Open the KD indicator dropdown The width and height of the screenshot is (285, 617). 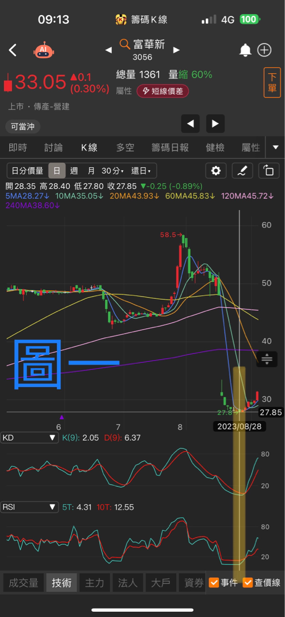(30, 438)
